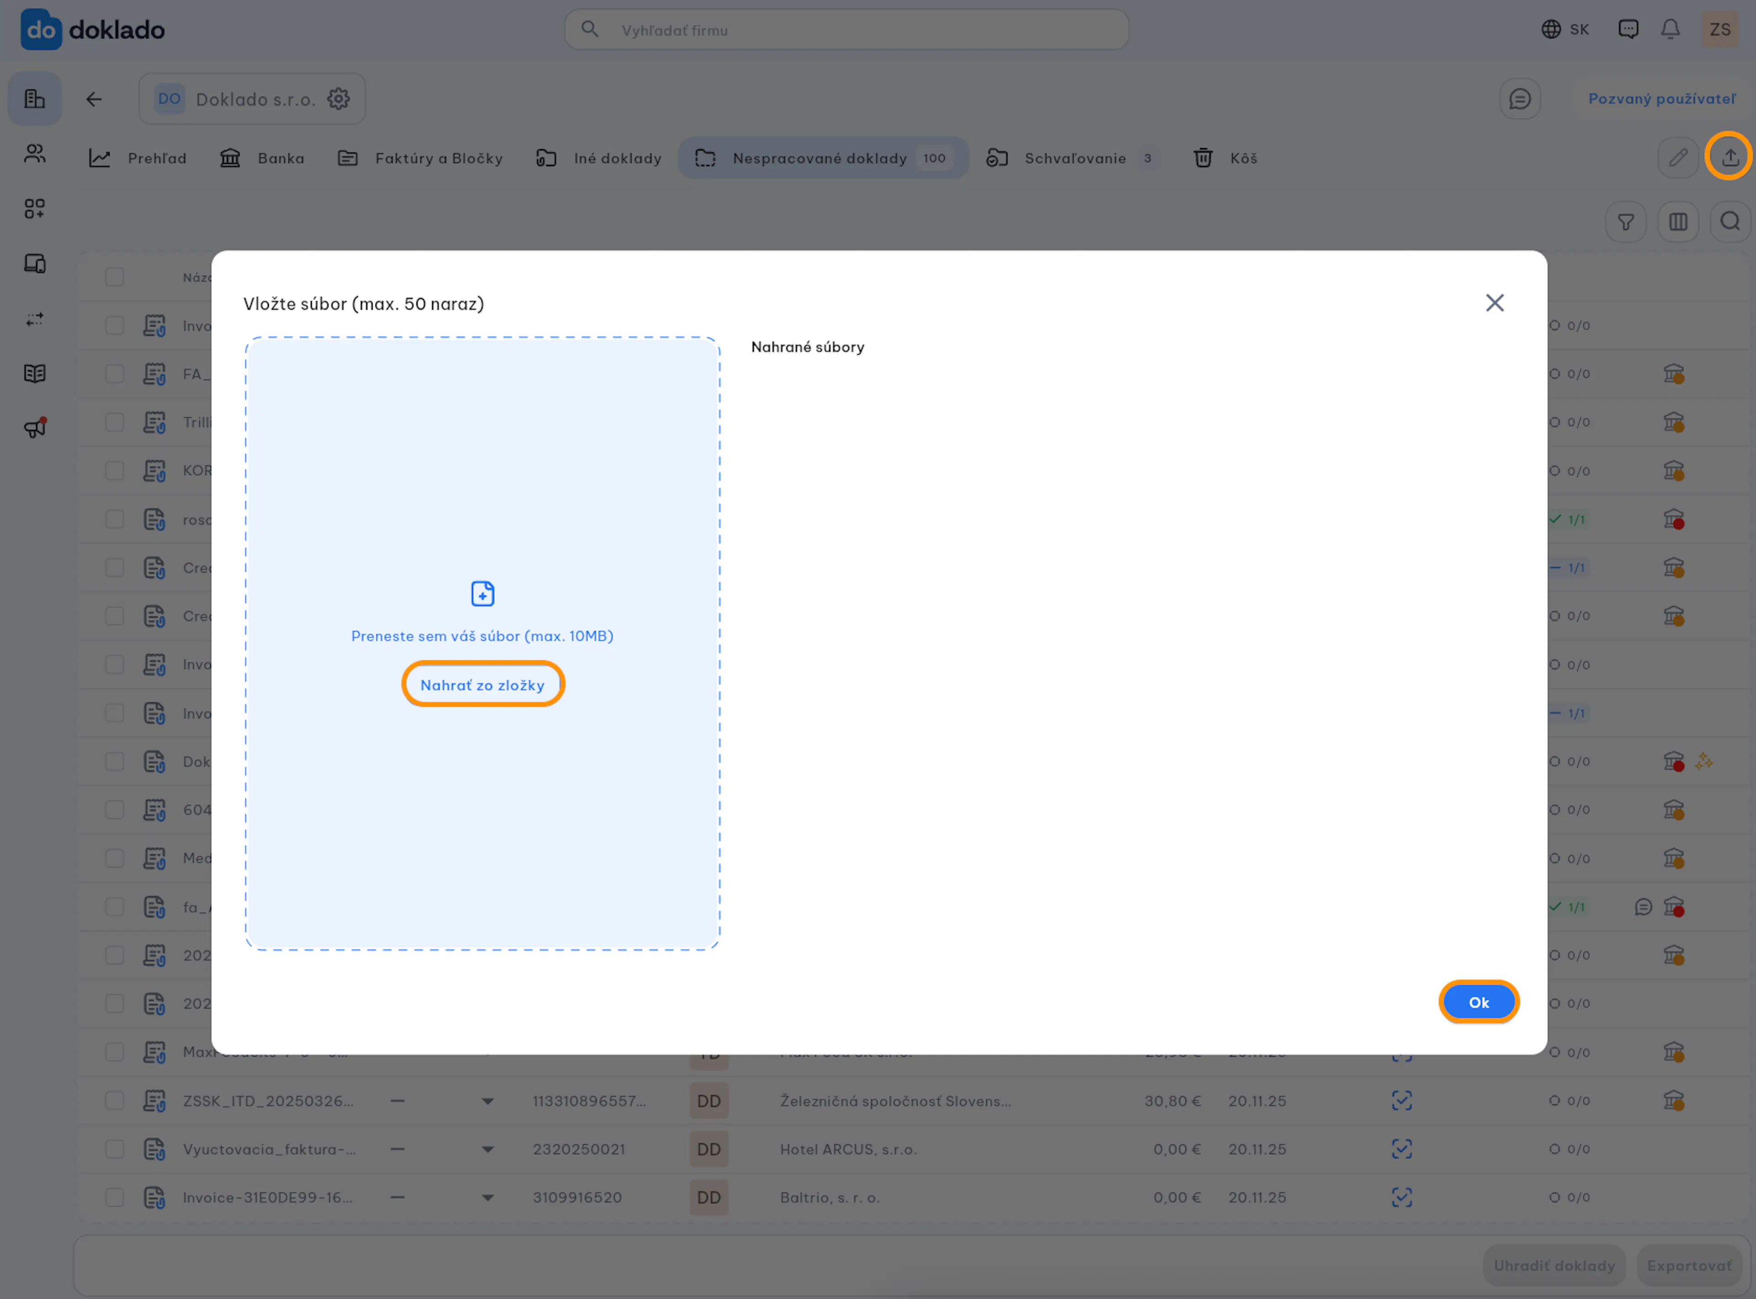Tick the select-all header checkbox
Viewport: 1756px width, 1299px height.
click(x=115, y=278)
